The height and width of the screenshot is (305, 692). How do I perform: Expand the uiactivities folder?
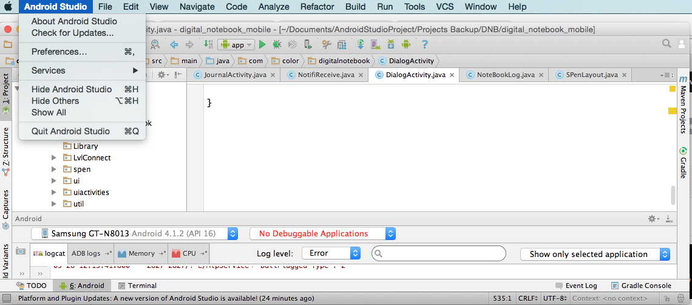pyautogui.click(x=54, y=192)
